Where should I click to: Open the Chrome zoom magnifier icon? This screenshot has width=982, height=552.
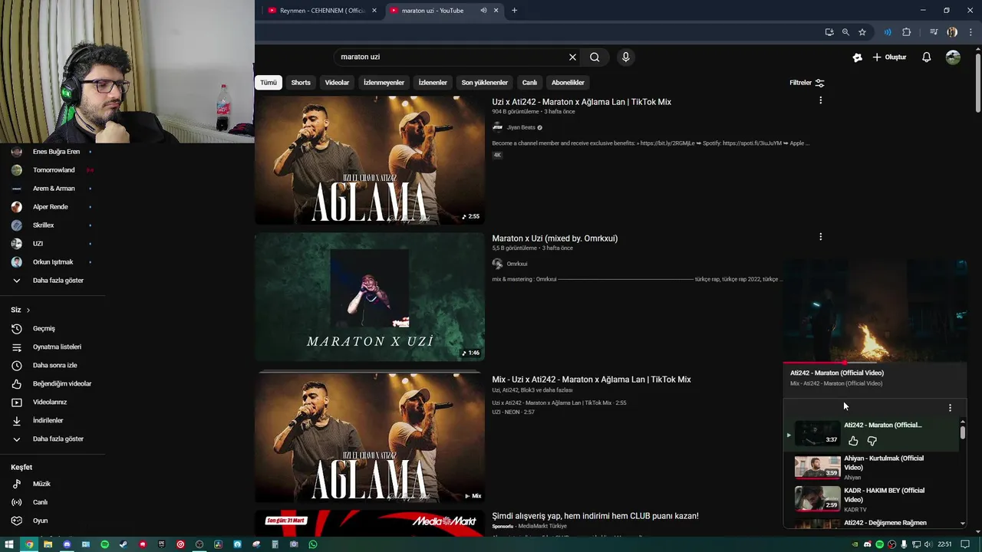click(845, 32)
